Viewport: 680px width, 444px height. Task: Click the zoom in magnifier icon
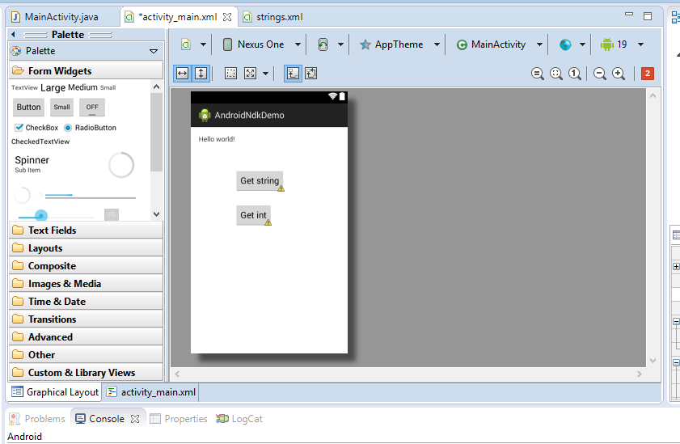619,74
